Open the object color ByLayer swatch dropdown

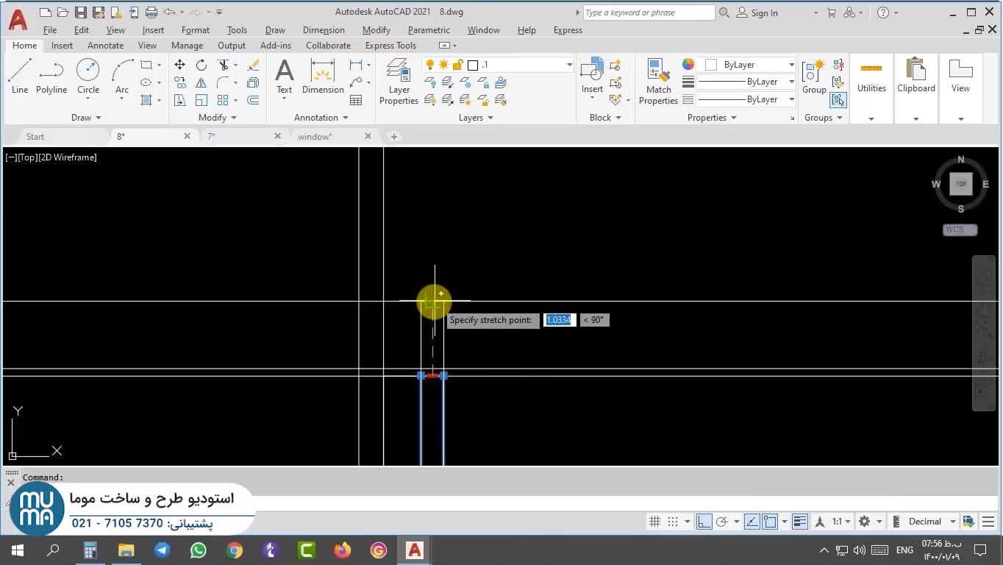coord(791,65)
